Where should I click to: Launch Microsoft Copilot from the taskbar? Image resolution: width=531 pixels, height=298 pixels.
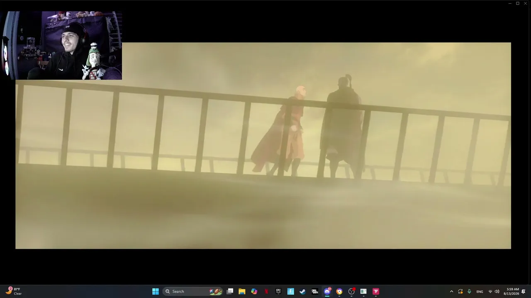pyautogui.click(x=254, y=291)
